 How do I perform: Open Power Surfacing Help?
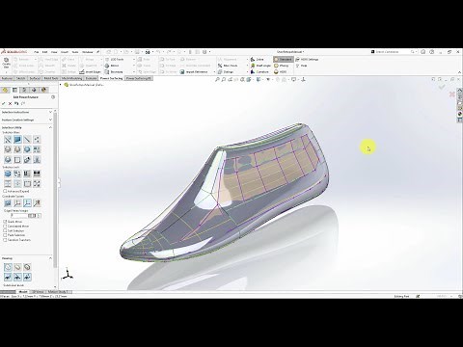[302, 66]
